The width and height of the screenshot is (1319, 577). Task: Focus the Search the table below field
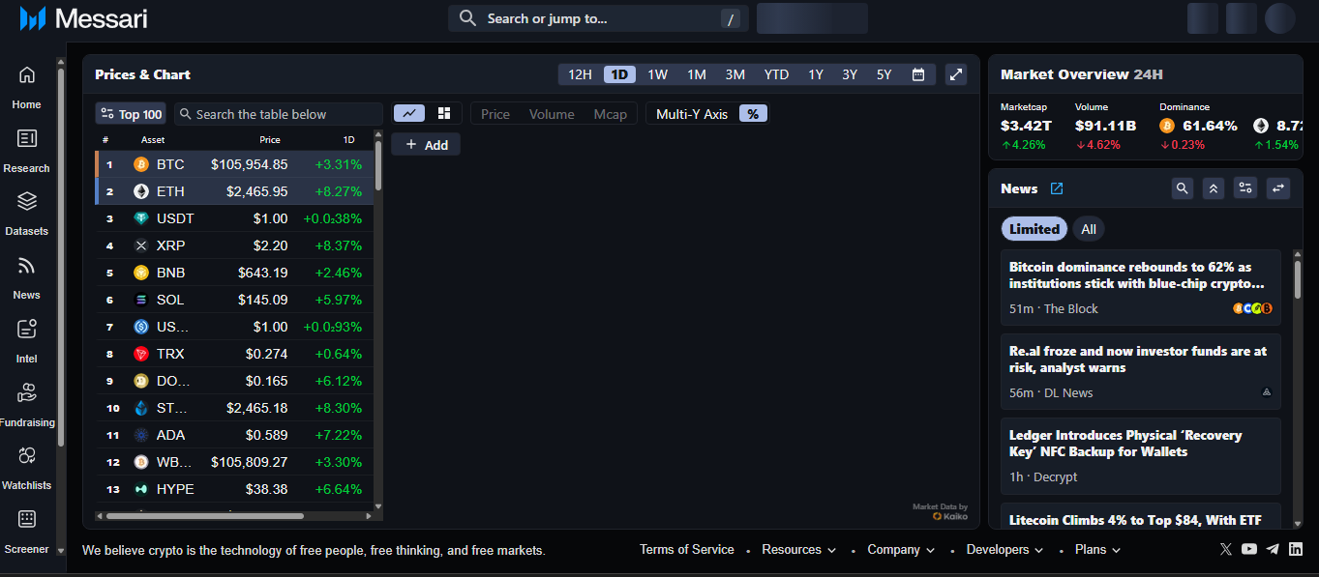279,114
